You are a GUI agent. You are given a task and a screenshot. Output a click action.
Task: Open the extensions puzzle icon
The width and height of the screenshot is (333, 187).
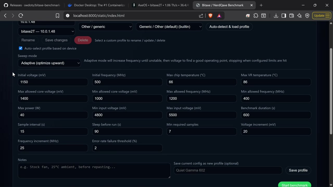[x=256, y=16]
